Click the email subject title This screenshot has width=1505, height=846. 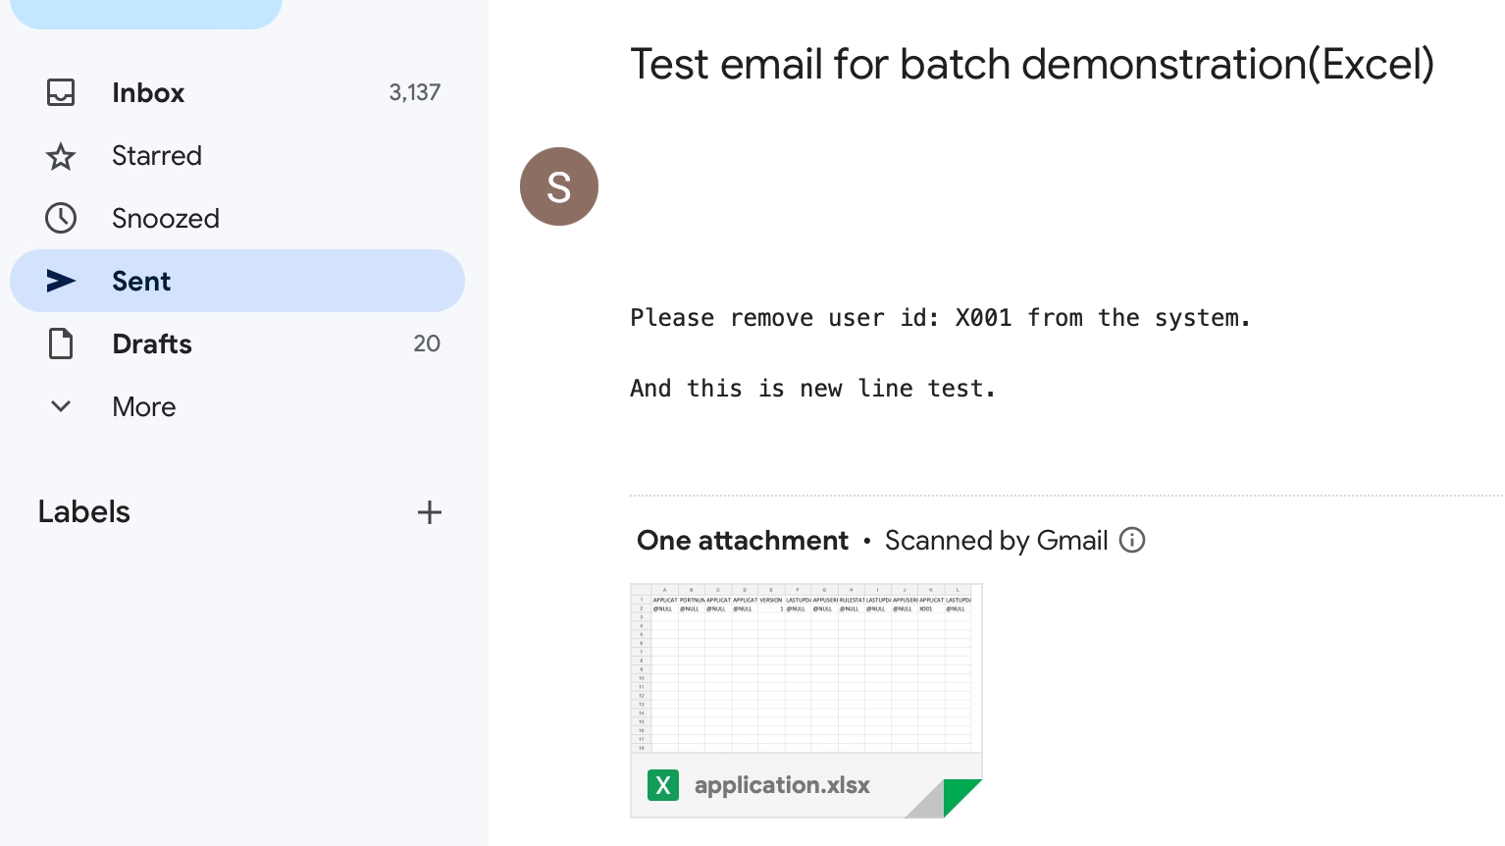coord(1031,65)
